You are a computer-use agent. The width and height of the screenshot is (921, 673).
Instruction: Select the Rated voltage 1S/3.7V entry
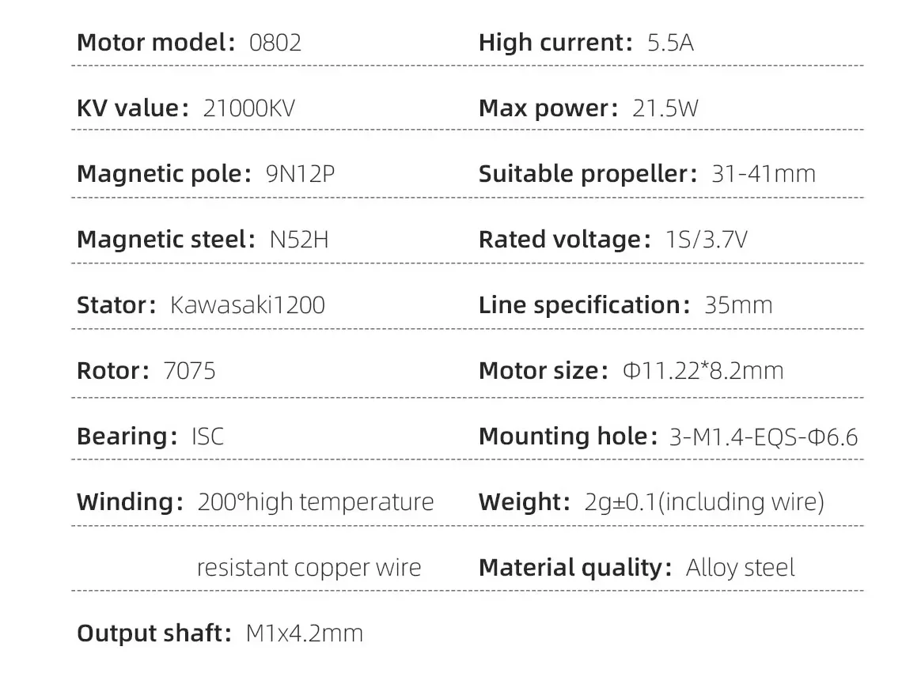(613, 240)
